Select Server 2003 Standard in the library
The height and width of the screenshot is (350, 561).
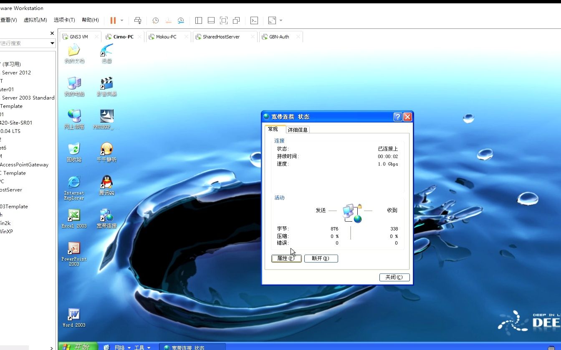point(28,97)
